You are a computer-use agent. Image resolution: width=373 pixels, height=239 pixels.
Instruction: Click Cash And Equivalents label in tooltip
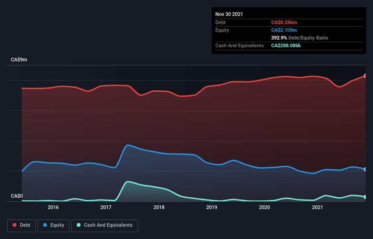239,45
